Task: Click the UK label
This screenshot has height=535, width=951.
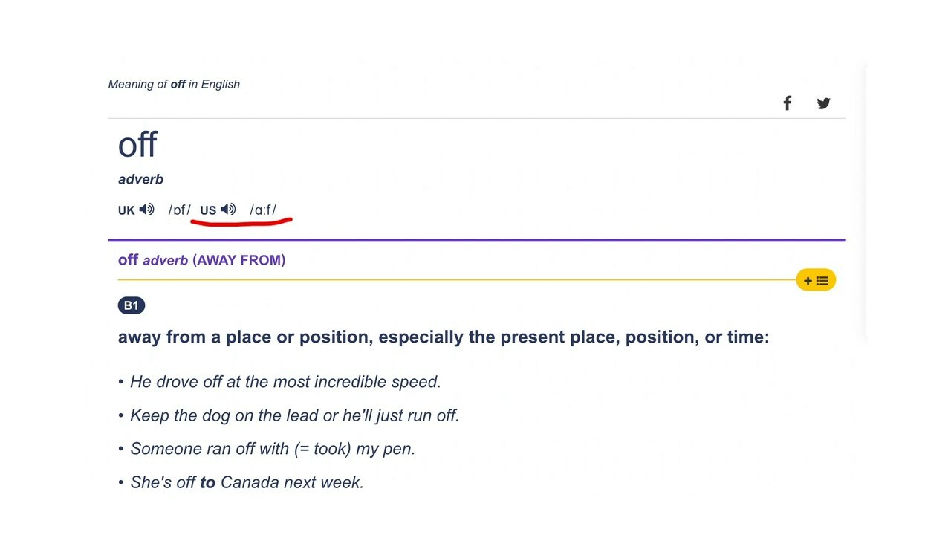Action: pos(126,210)
